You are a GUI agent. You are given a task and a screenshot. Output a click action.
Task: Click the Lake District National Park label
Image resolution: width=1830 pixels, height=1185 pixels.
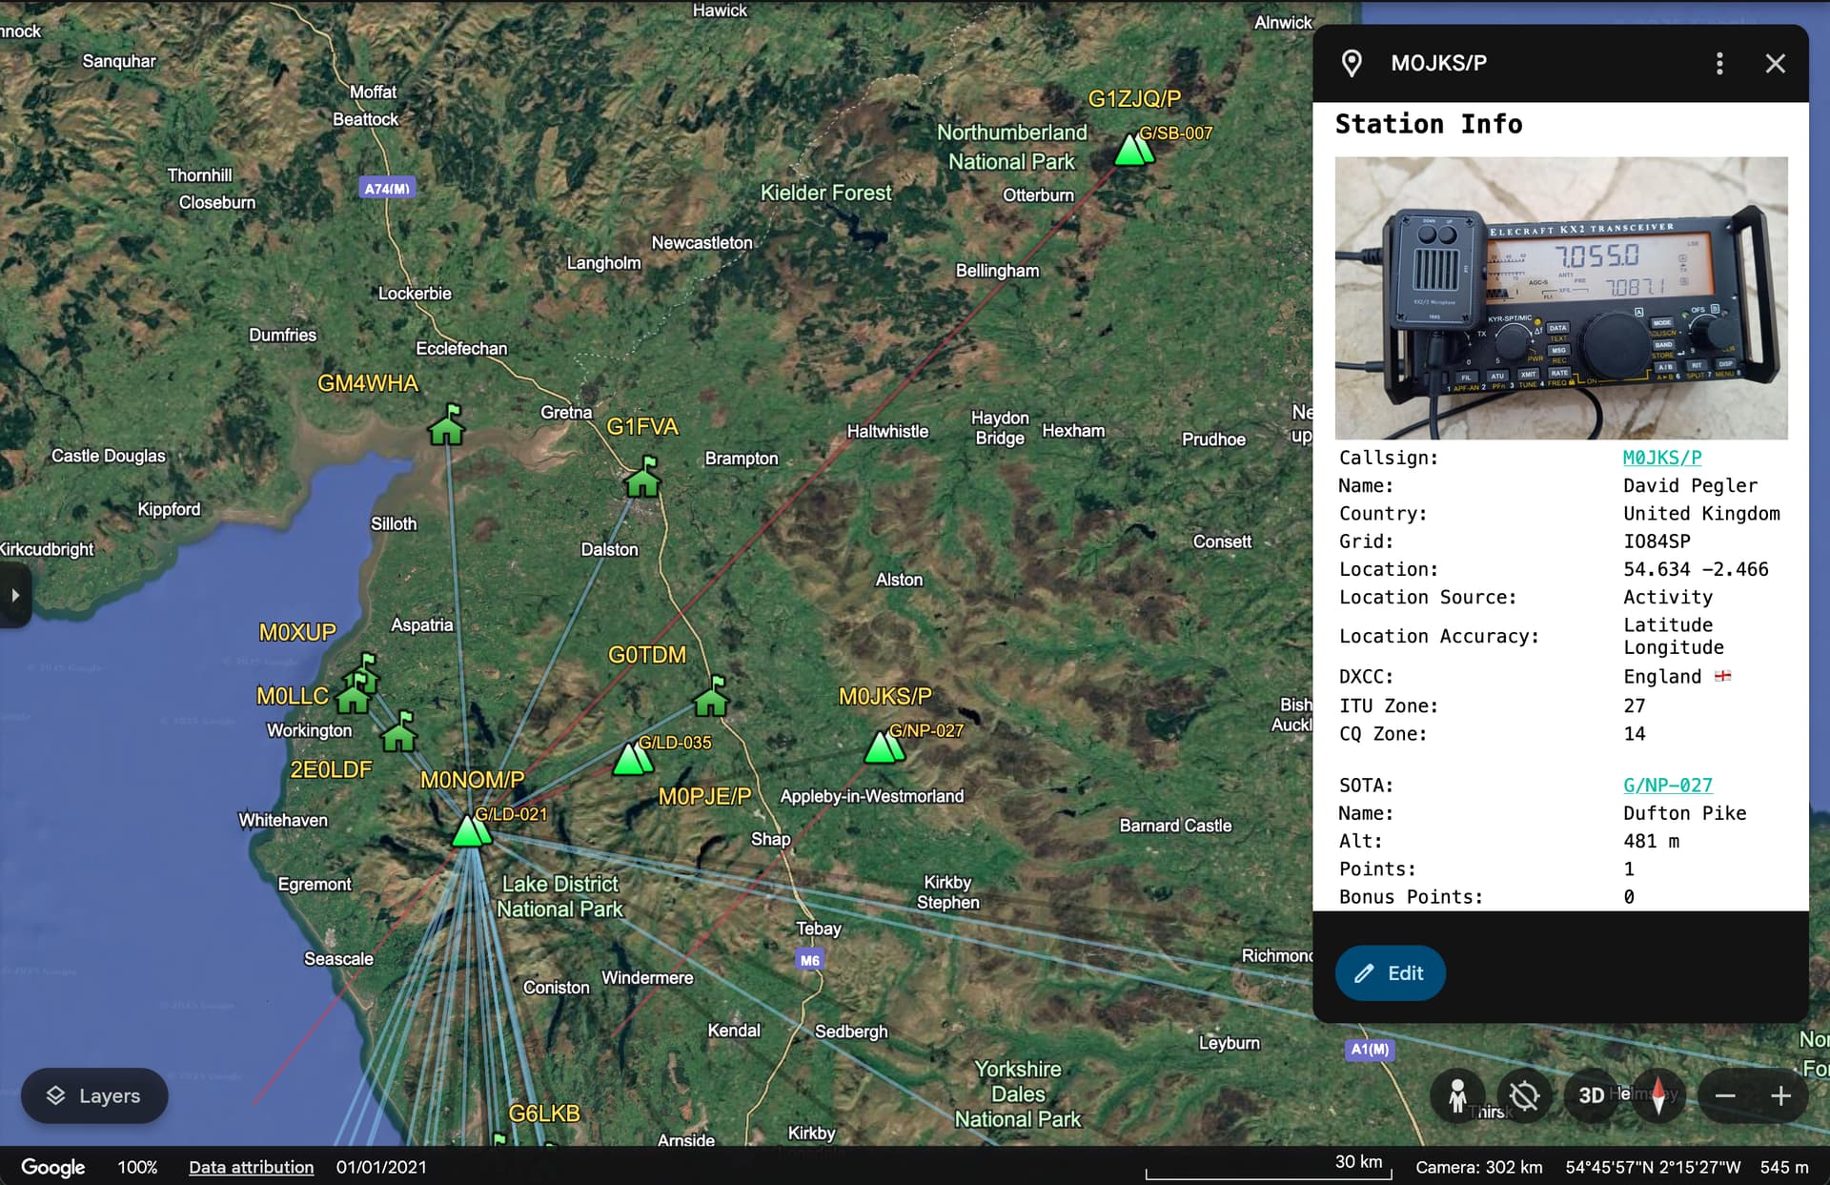560,896
